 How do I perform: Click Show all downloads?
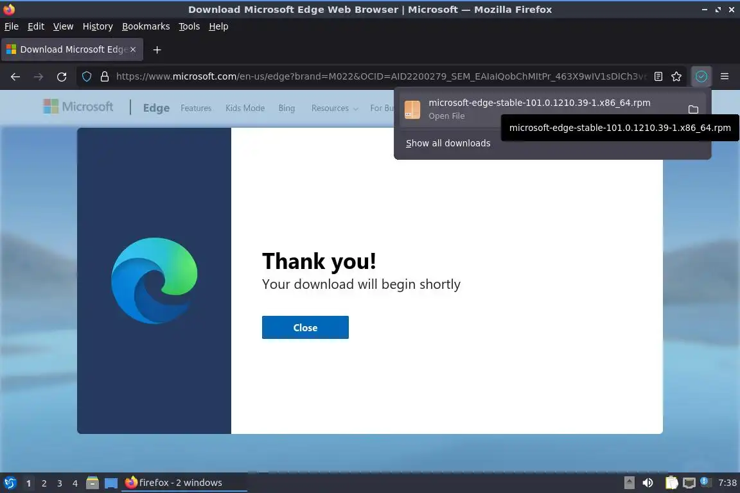[x=448, y=143]
